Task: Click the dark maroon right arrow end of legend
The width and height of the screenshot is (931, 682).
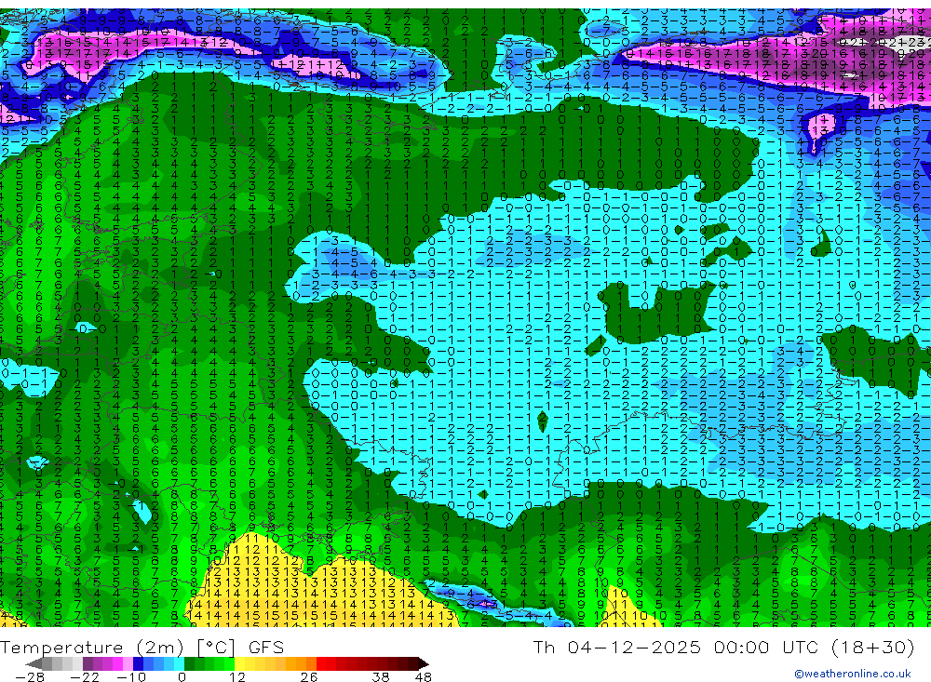Action: click(423, 663)
